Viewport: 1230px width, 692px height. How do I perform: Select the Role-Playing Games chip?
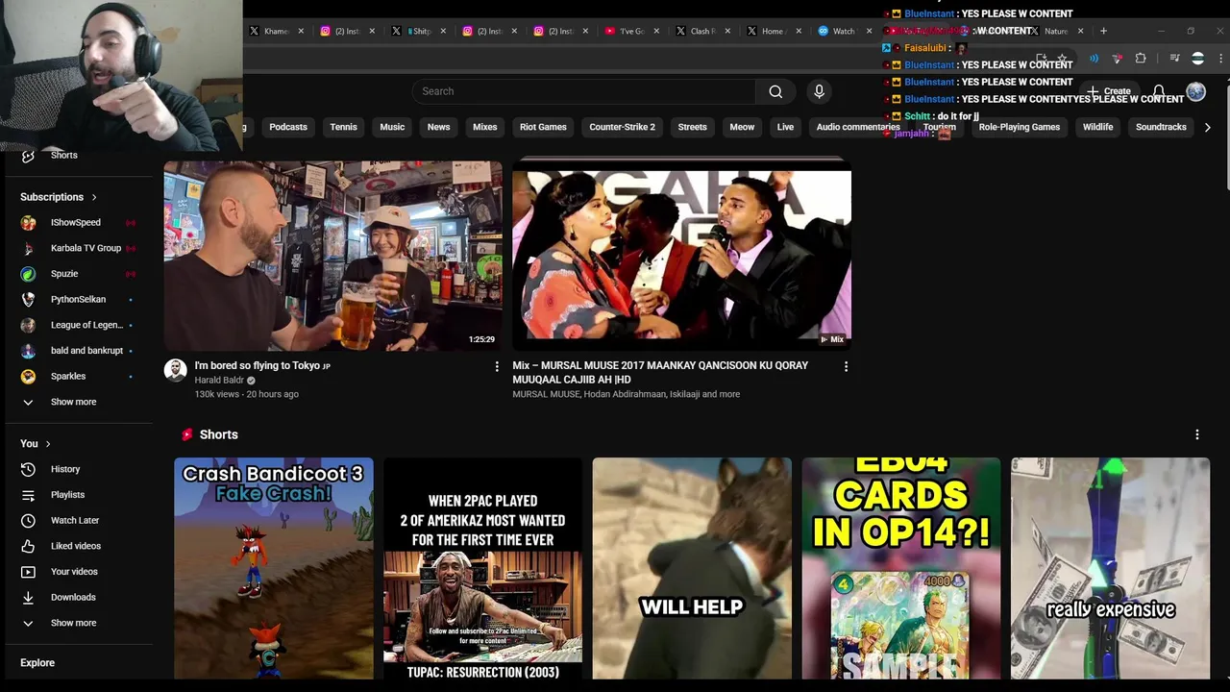click(x=1019, y=127)
